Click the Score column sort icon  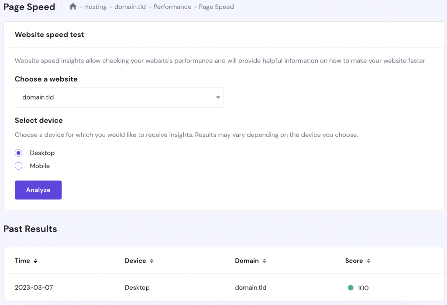pos(368,261)
